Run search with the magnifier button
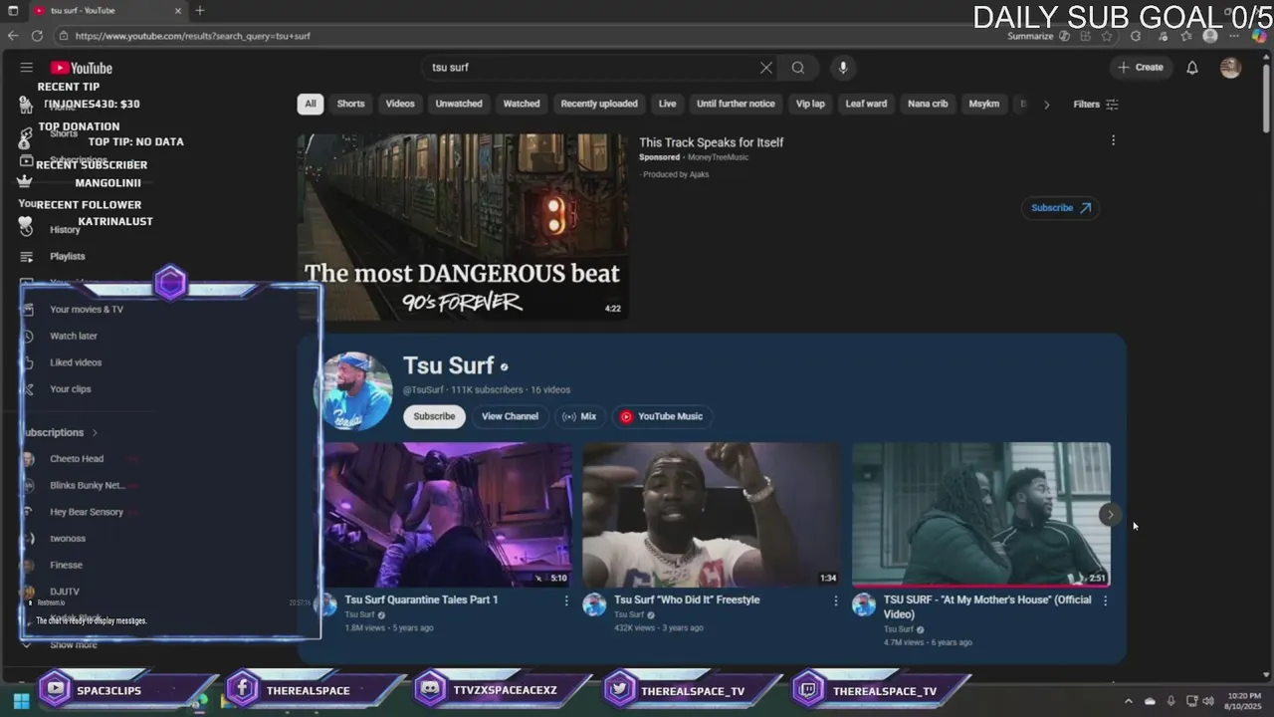The width and height of the screenshot is (1274, 717). [798, 68]
